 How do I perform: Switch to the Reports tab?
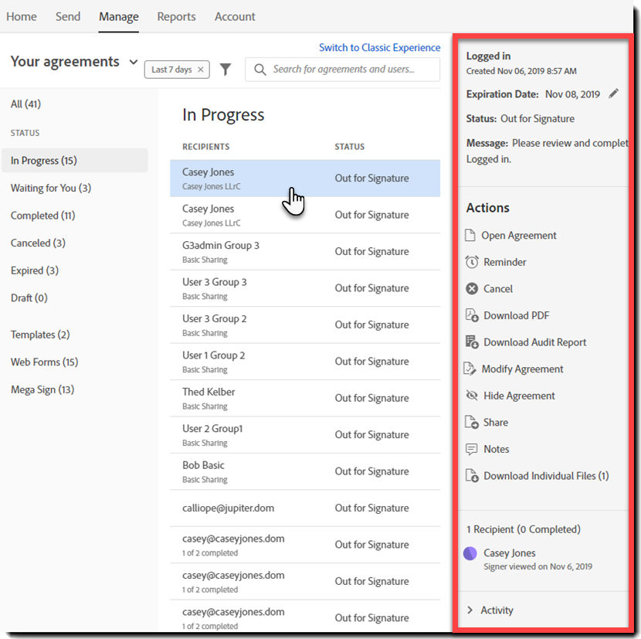pyautogui.click(x=176, y=16)
